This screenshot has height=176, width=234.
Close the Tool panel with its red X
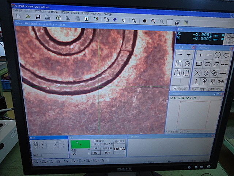pos(193,48)
